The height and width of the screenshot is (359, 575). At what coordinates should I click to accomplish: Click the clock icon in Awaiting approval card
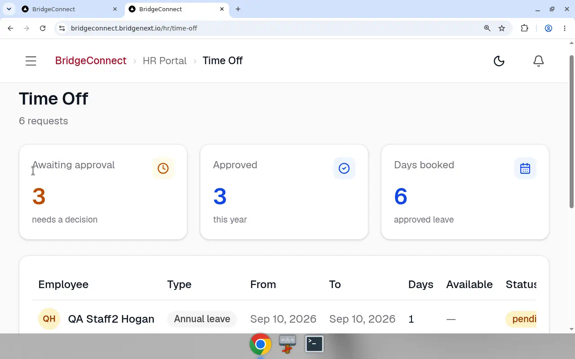coord(163,168)
